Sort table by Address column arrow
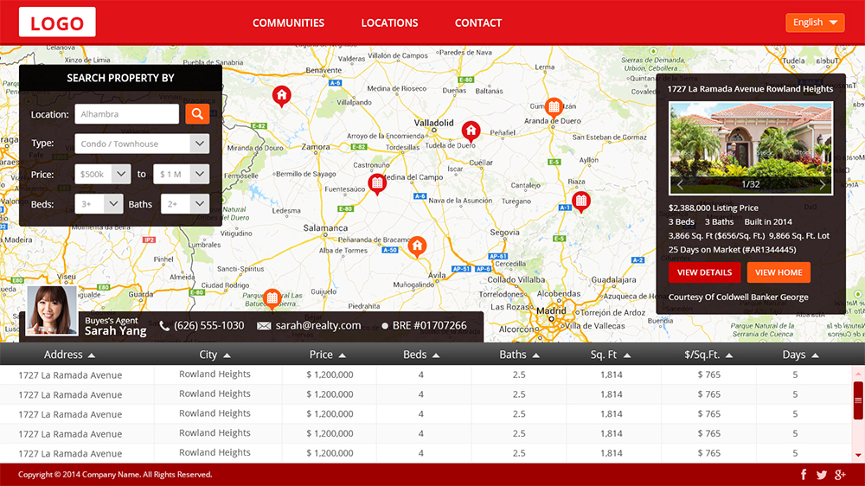This screenshot has height=486, width=865. click(92, 355)
